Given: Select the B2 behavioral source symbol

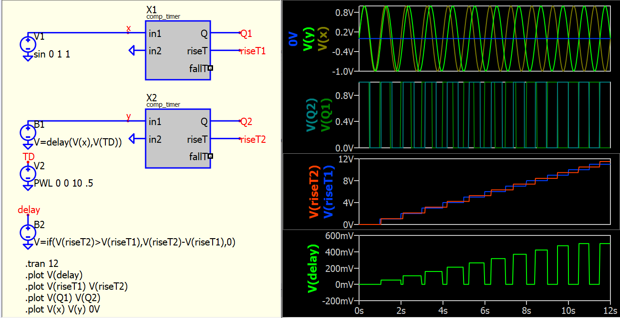Looking at the screenshot, I should tap(28, 233).
